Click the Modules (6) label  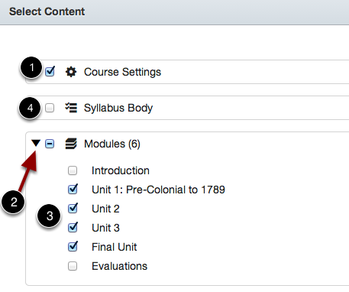click(112, 144)
